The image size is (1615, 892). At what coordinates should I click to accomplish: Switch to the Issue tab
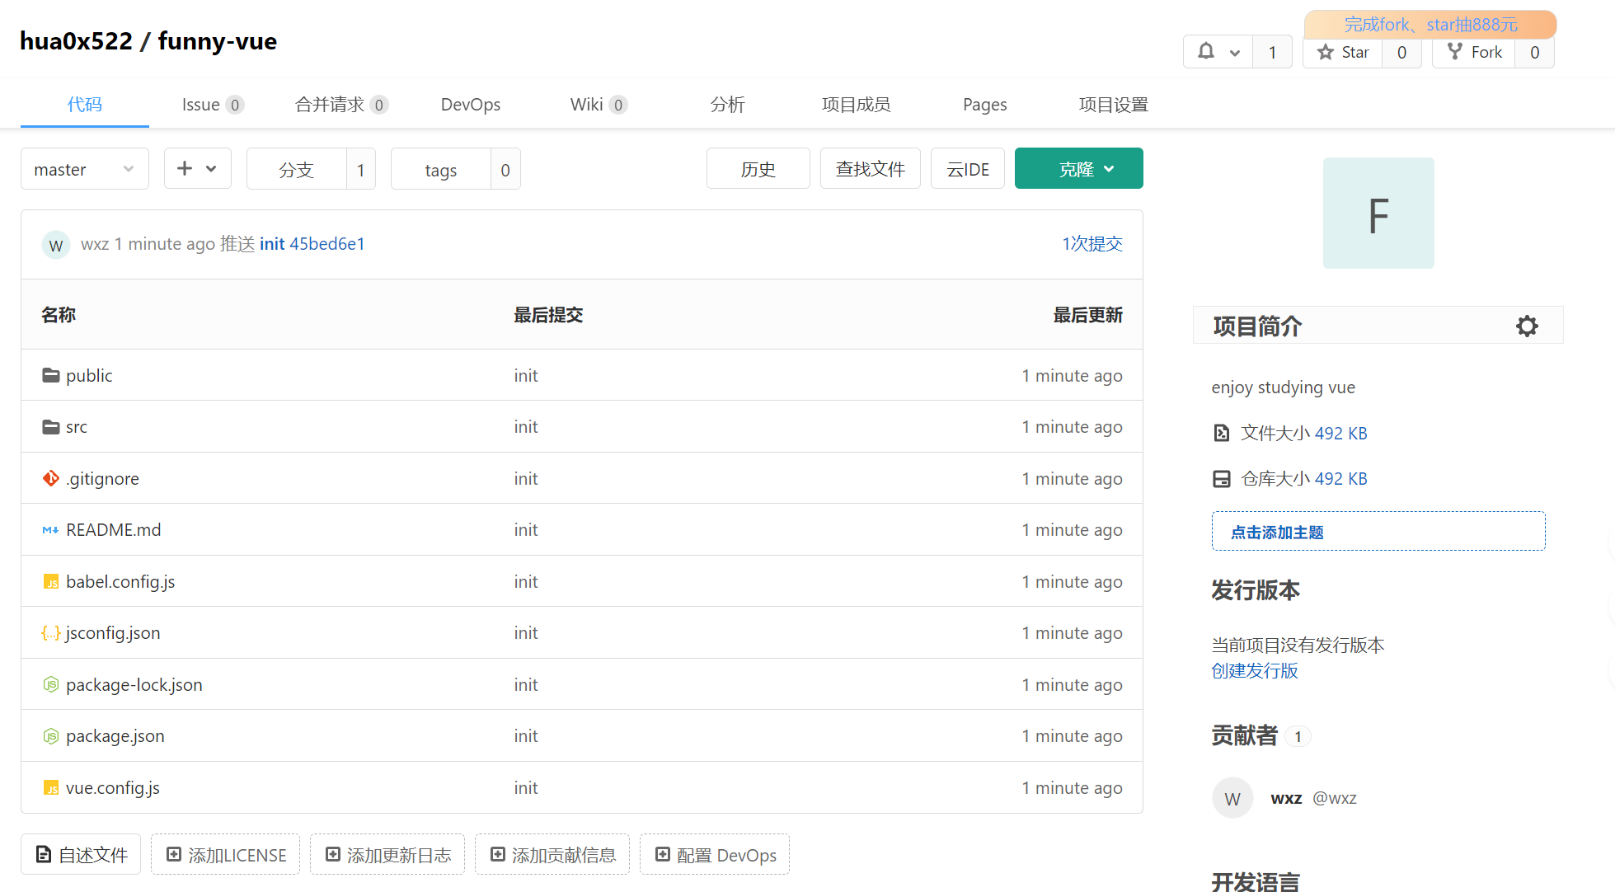(201, 104)
